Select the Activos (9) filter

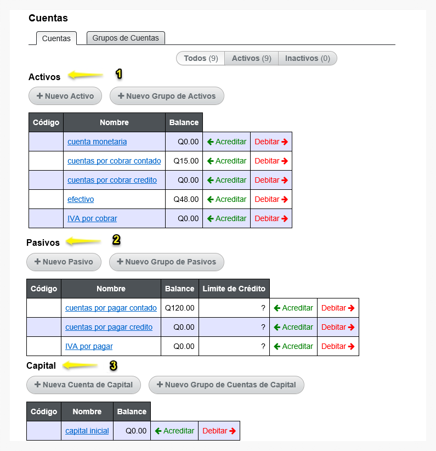point(251,58)
